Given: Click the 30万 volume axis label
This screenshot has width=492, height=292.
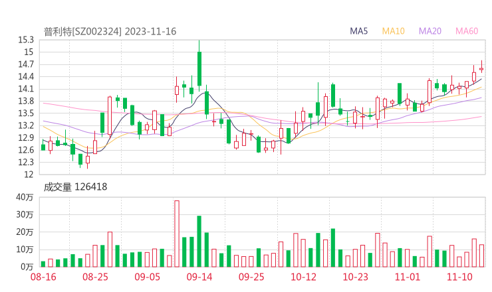Looking at the screenshot, I should point(25,215).
